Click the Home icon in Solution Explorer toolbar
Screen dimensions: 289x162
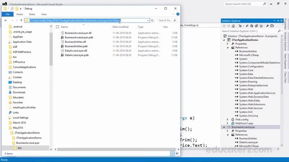pyautogui.click(x=233, y=26)
